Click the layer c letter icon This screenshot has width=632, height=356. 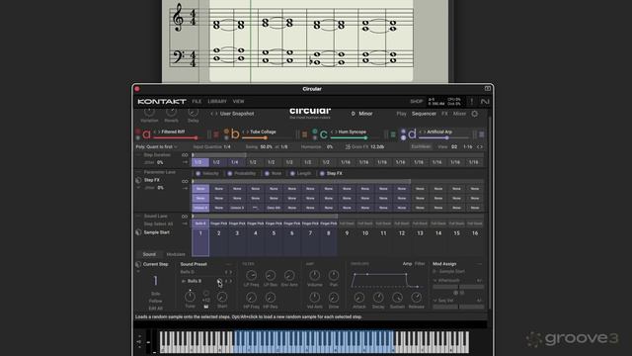click(x=323, y=134)
